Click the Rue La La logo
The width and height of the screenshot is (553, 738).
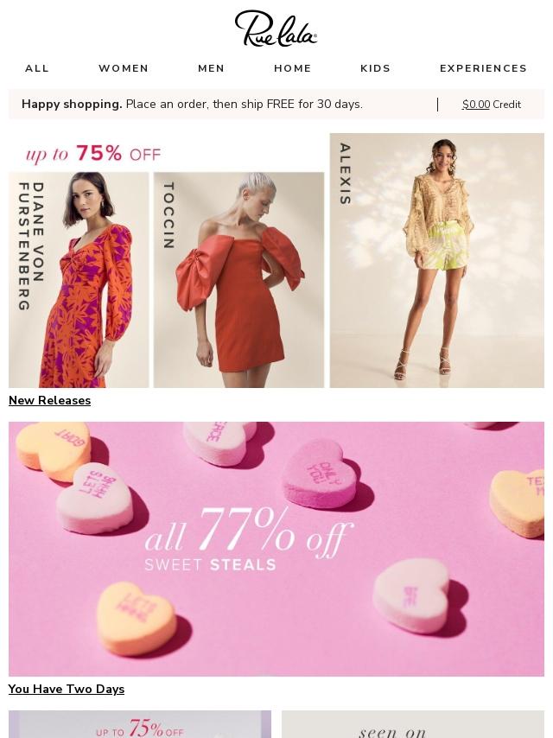pyautogui.click(x=276, y=29)
